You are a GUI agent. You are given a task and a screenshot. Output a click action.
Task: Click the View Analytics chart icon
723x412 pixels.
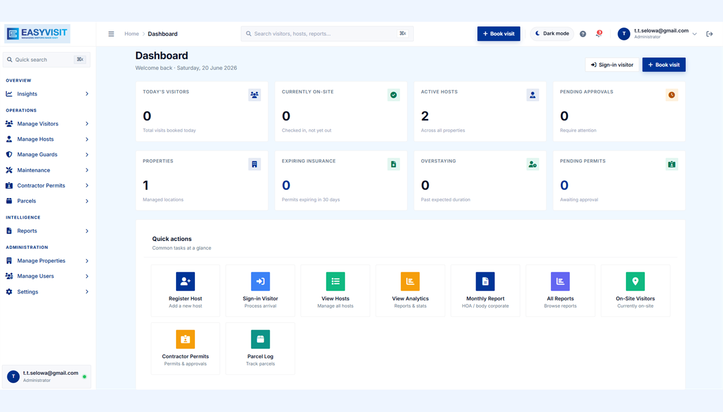click(x=410, y=282)
